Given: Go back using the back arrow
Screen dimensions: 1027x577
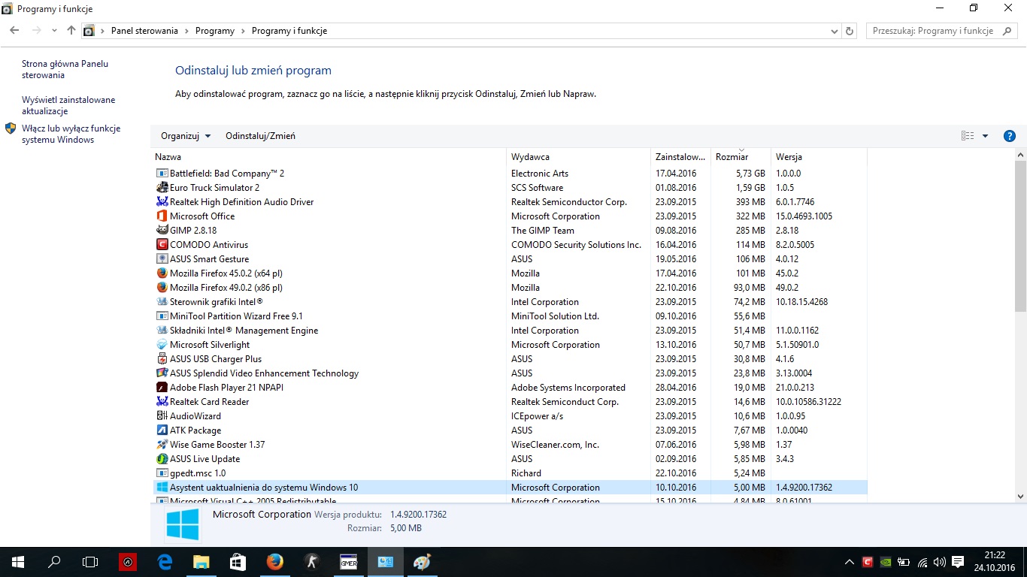Looking at the screenshot, I should [14, 31].
